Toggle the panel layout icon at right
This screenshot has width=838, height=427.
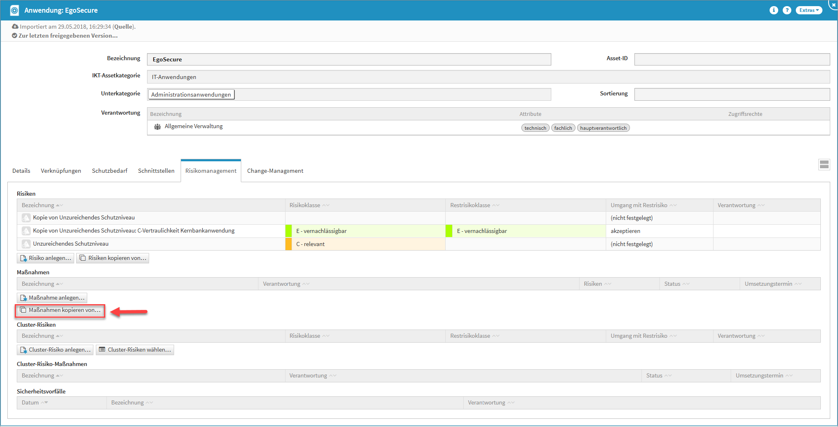pyautogui.click(x=824, y=165)
